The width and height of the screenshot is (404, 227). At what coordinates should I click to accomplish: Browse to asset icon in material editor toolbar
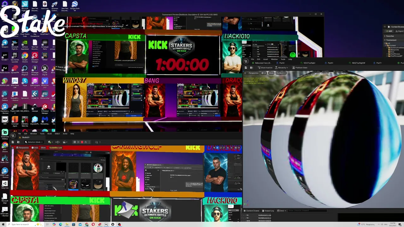point(252,68)
